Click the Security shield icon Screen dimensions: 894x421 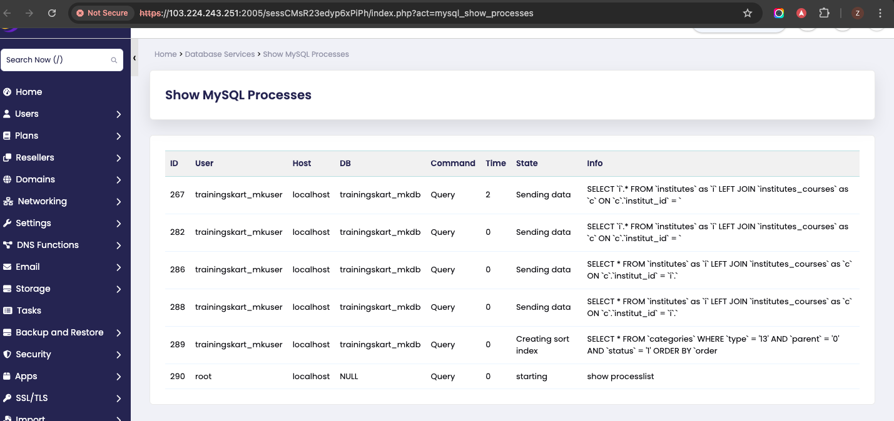click(8, 354)
